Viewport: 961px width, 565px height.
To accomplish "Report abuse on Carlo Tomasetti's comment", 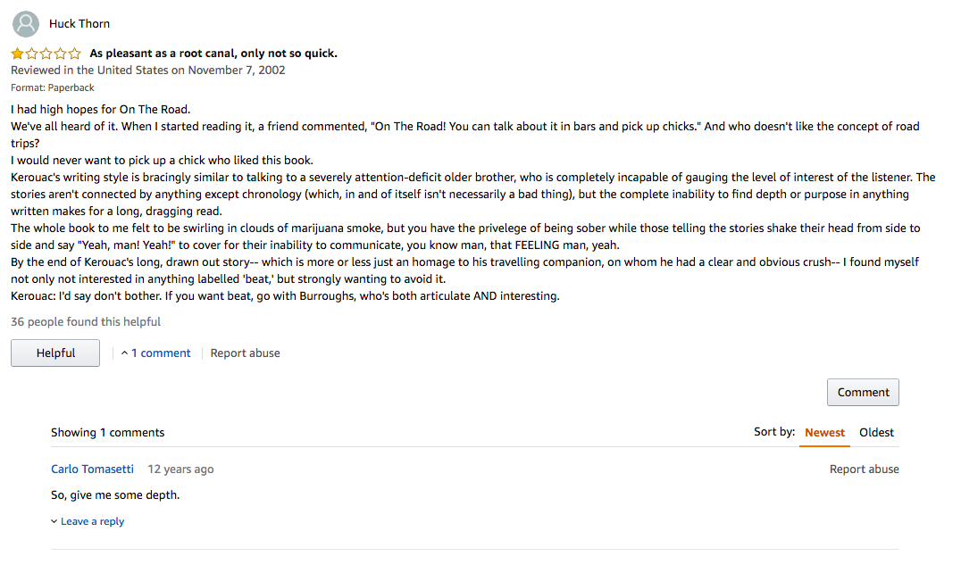I will pyautogui.click(x=865, y=469).
